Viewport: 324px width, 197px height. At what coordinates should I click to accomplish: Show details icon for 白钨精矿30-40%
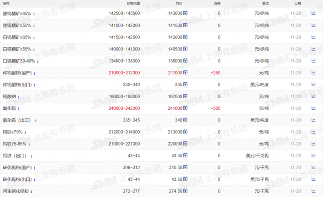click(x=37, y=62)
